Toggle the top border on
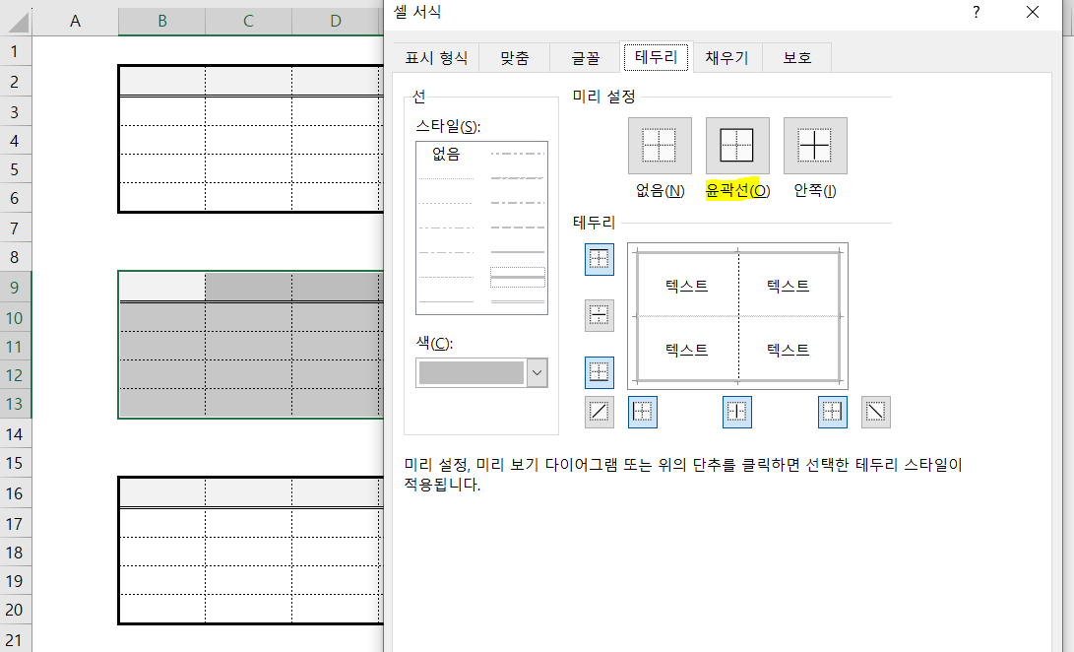This screenshot has width=1074, height=652. pyautogui.click(x=600, y=258)
